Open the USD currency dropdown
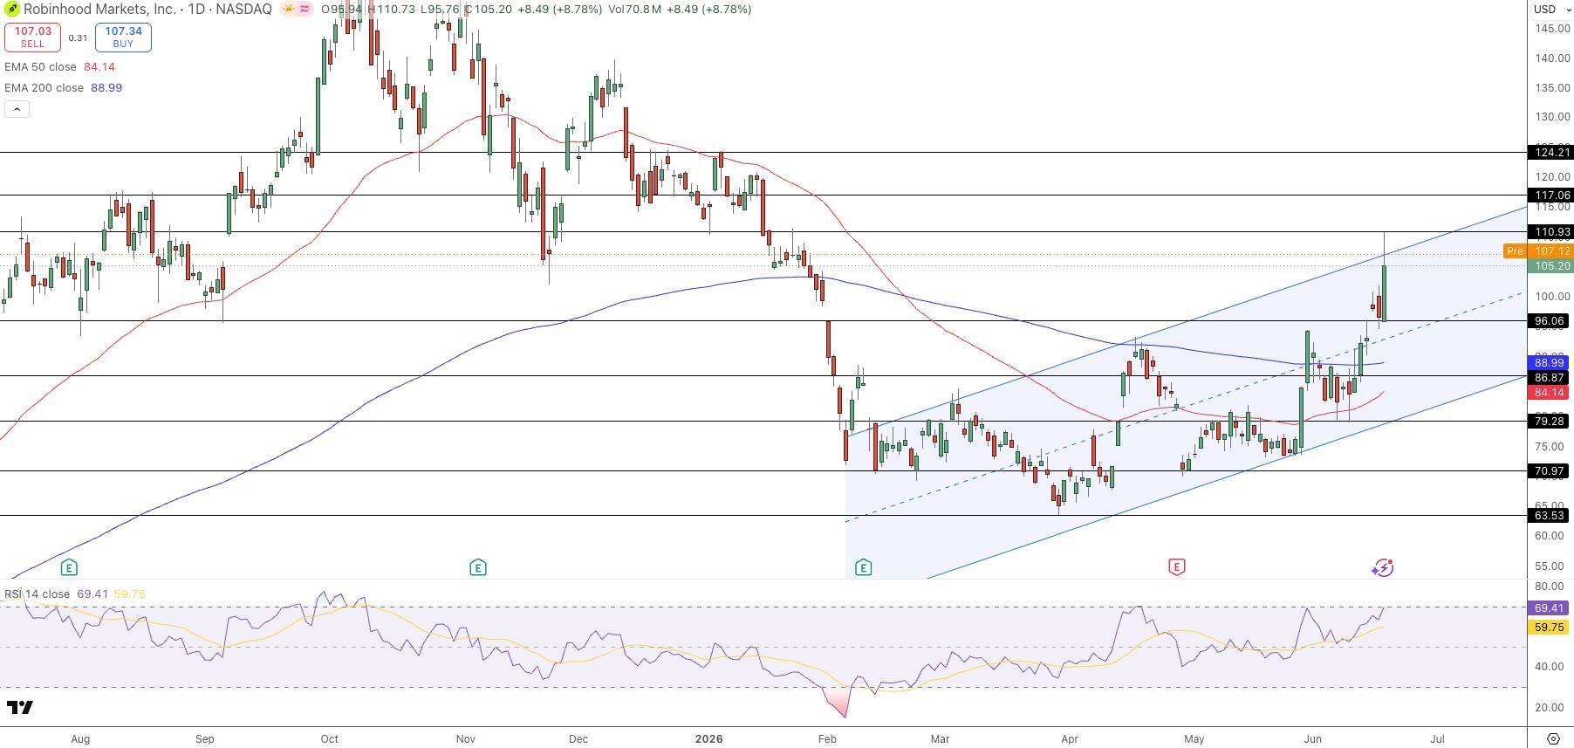 coord(1551,9)
